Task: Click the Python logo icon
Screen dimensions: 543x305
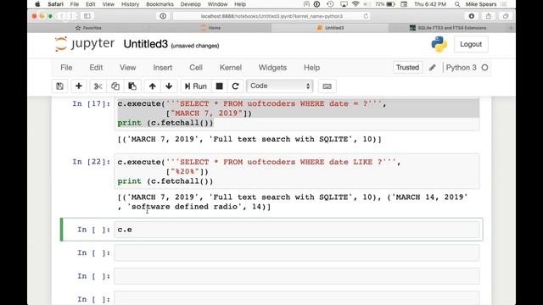Action: [x=439, y=44]
